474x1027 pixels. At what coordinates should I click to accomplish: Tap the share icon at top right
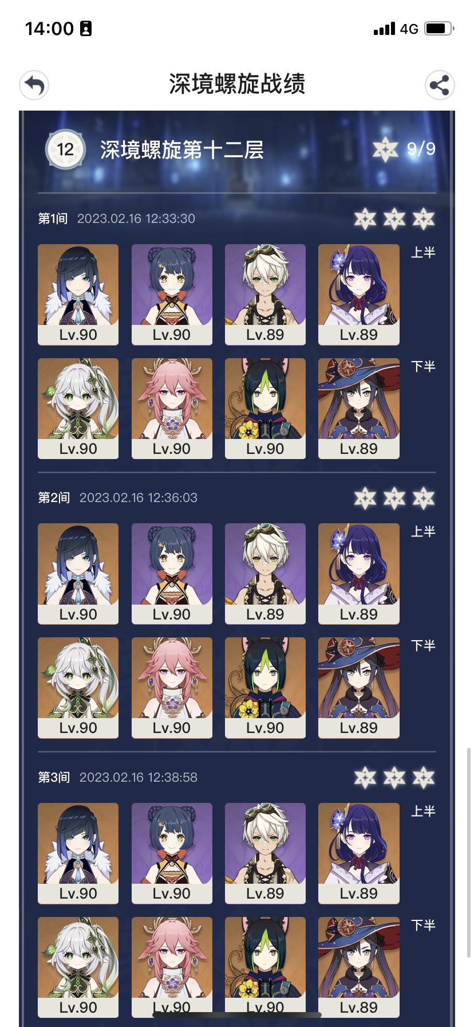pos(440,85)
